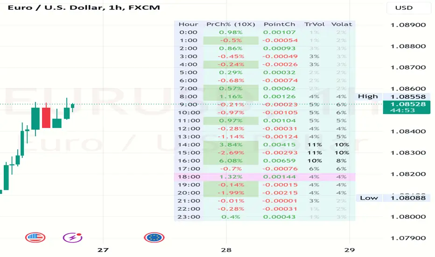Click the PrCh% (10X) column header
The width and height of the screenshot is (435, 257).
click(x=231, y=24)
